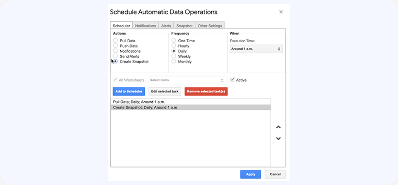Toggle the Active checkbox
398x185 pixels.
coord(232,79)
